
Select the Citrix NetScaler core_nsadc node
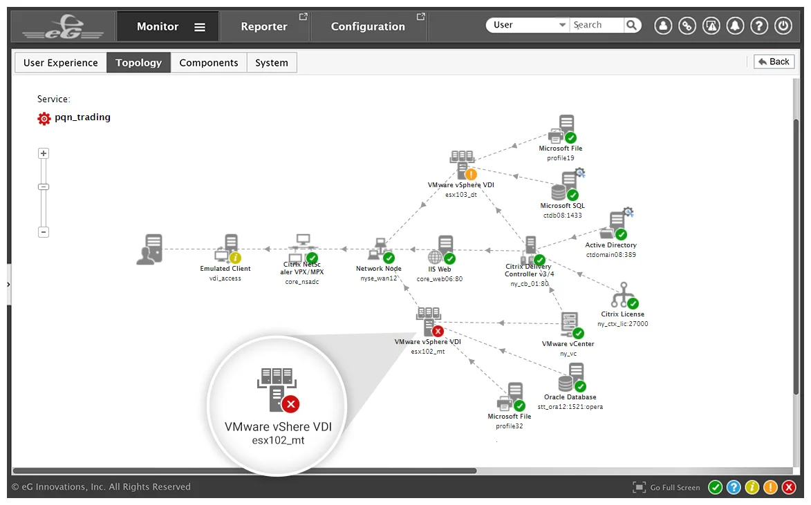tap(303, 249)
